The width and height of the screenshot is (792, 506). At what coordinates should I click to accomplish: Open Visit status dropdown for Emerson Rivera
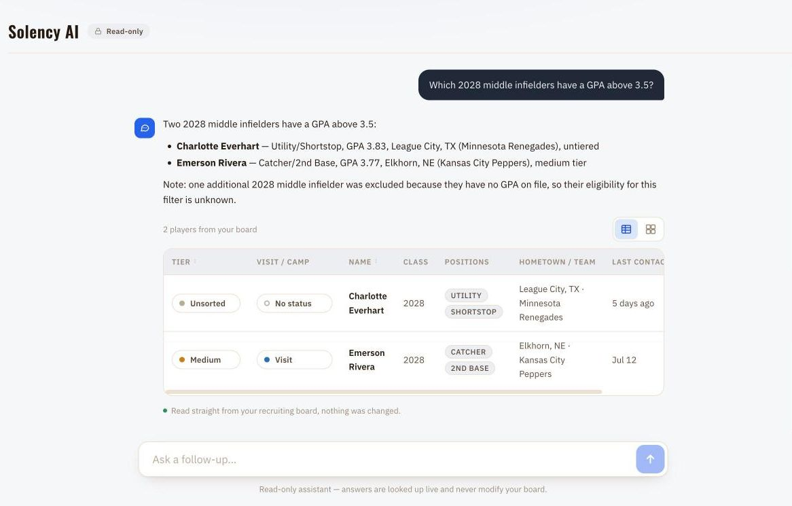click(295, 360)
